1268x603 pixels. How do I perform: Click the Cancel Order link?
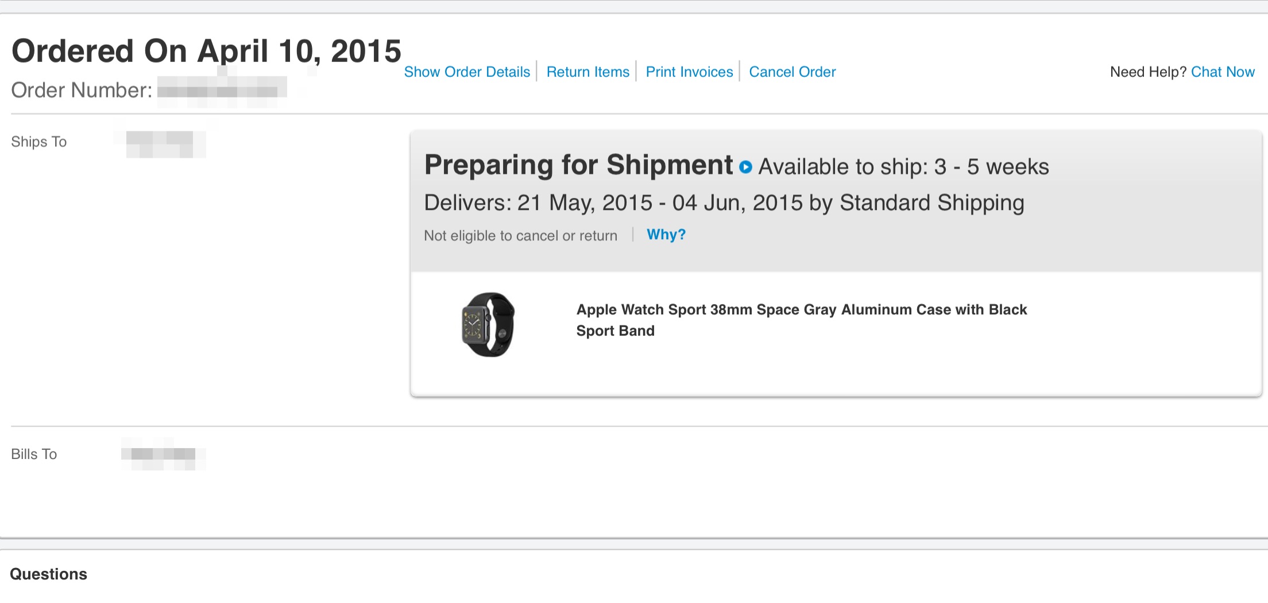point(792,72)
